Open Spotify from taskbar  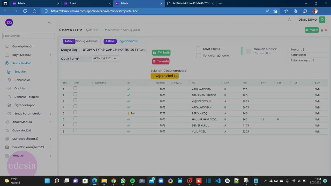(132, 181)
